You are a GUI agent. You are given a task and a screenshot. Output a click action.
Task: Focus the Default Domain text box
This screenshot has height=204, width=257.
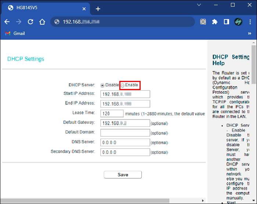tap(125, 133)
